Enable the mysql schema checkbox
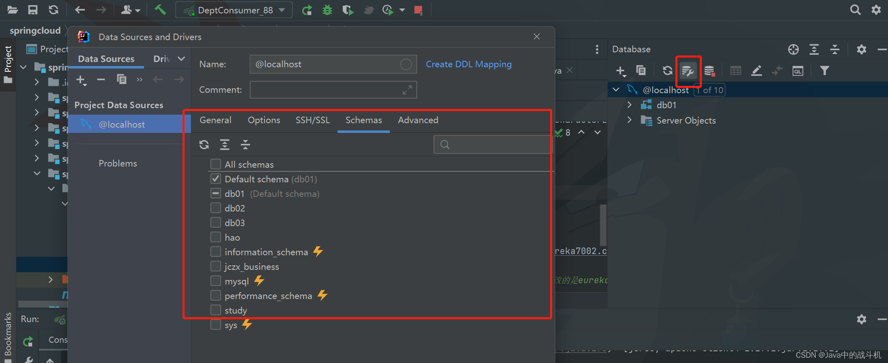888x363 pixels. (x=215, y=281)
